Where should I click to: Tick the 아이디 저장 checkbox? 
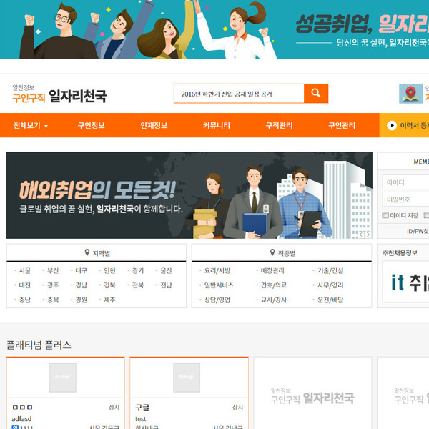click(385, 215)
